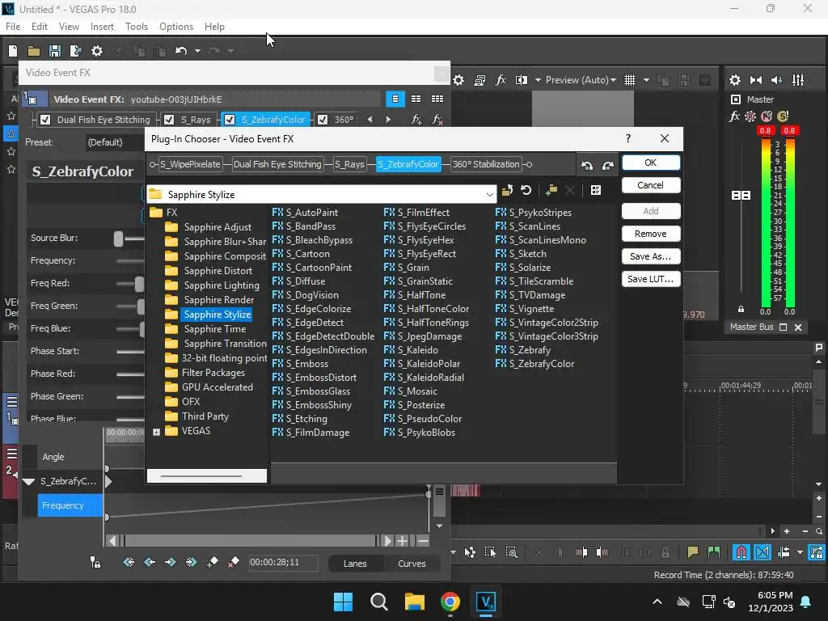
Task: Click the VEGAS Pro taskbar icon
Action: click(486, 602)
